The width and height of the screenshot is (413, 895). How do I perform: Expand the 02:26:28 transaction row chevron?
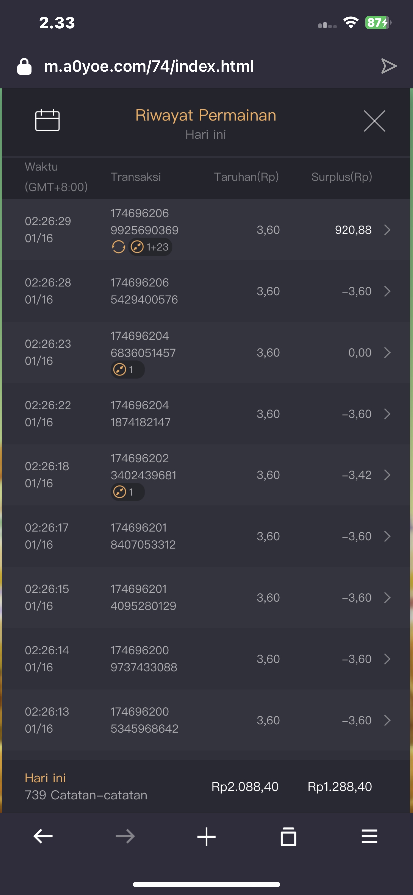[387, 291]
